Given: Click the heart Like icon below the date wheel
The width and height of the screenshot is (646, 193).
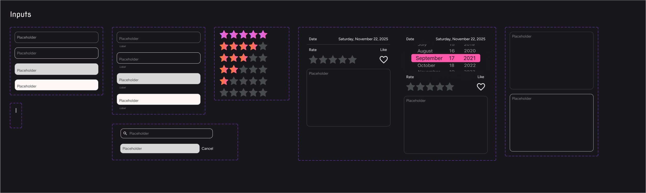Looking at the screenshot, I should (x=481, y=87).
